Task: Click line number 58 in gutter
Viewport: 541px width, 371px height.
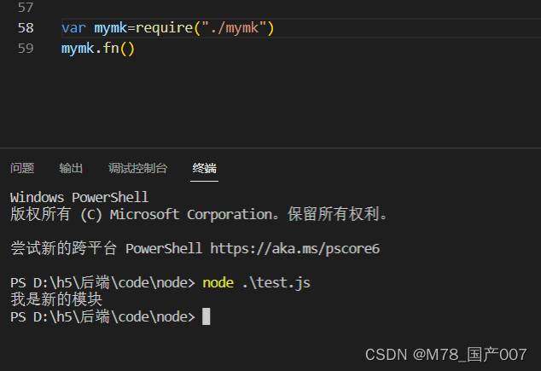Action: (x=26, y=28)
